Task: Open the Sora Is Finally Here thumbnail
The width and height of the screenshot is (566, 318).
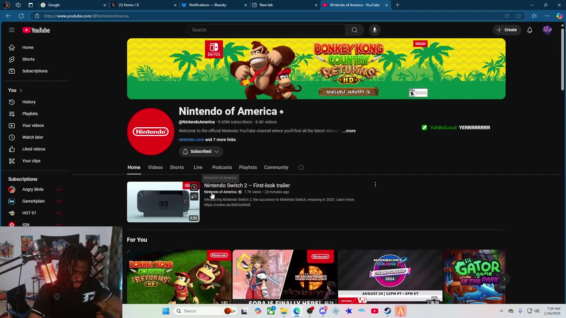Action: (284, 277)
